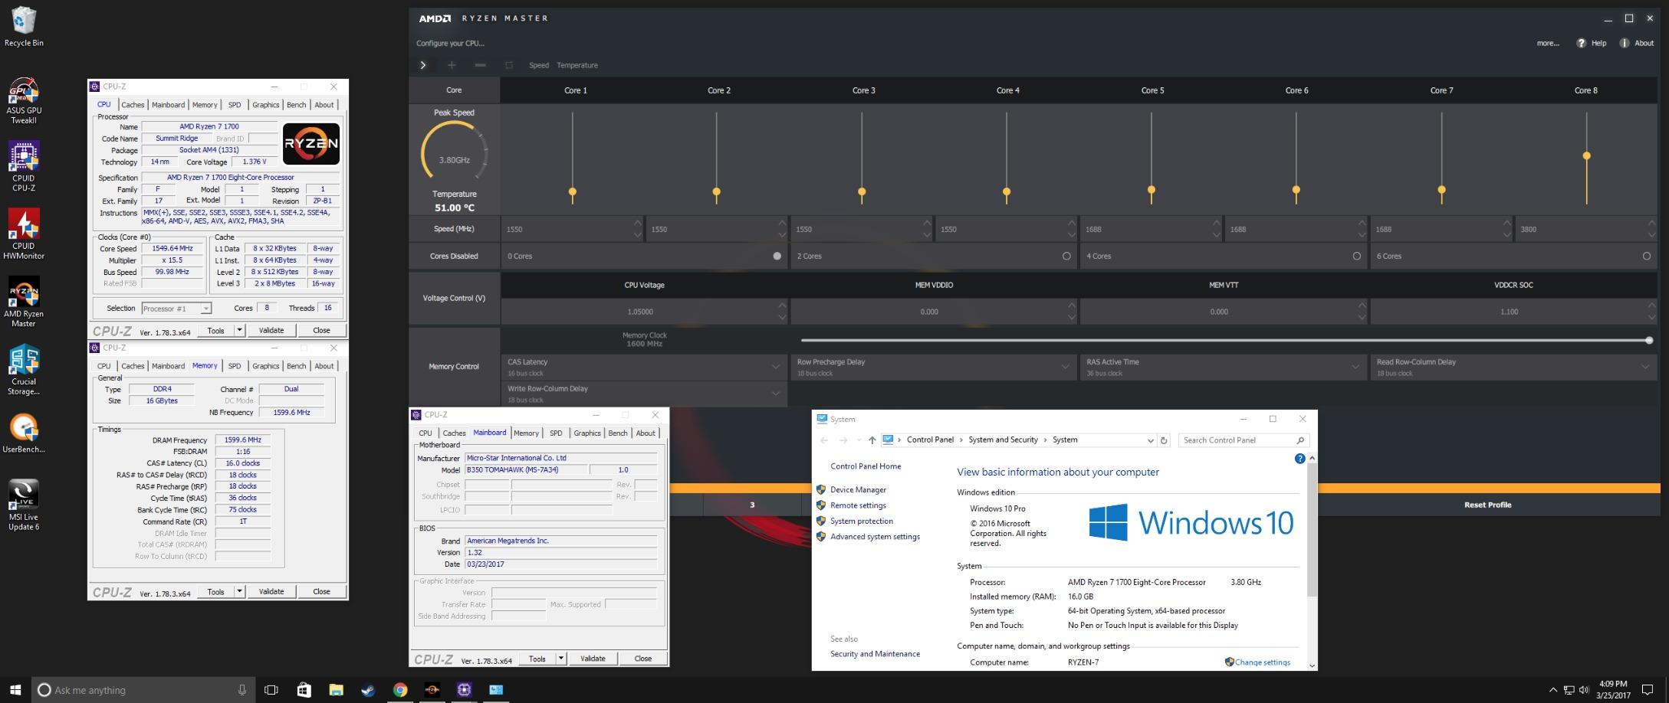
Task: Increase CPU Voltage stepper up arrow
Action: click(x=781, y=306)
